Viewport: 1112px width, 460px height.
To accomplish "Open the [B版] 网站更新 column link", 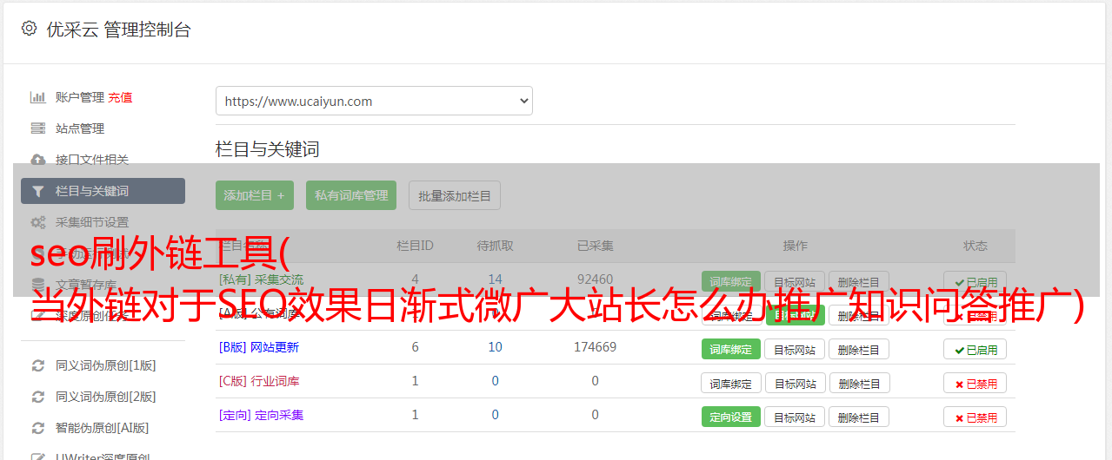I will click(259, 347).
